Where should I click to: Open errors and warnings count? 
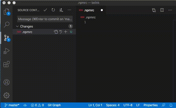tap(37, 105)
